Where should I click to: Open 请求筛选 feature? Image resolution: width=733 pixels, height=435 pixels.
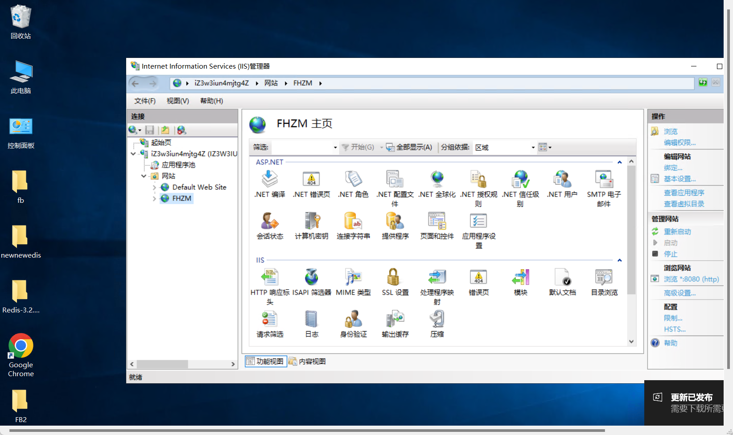click(x=270, y=324)
